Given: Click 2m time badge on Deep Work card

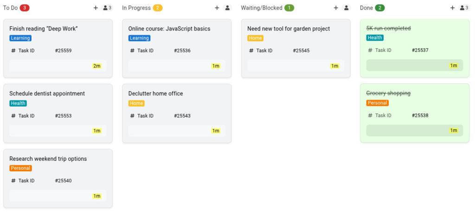Looking at the screenshot, I should [x=97, y=66].
